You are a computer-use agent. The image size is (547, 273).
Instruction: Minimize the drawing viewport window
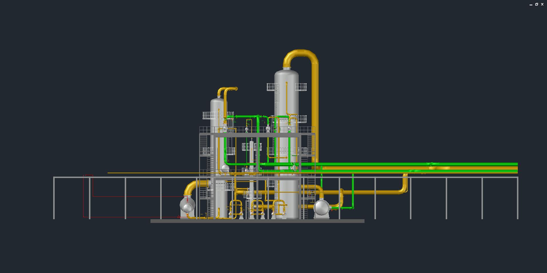531,5
